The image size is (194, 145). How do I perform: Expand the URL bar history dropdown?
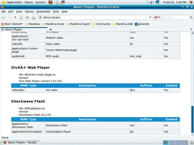click(x=150, y=17)
